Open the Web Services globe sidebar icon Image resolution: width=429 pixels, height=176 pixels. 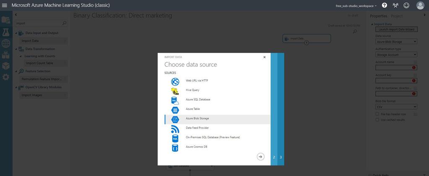pos(6,43)
